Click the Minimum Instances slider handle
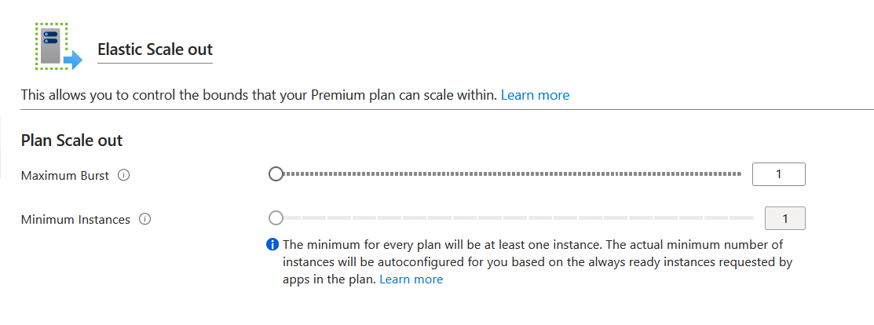 [276, 217]
